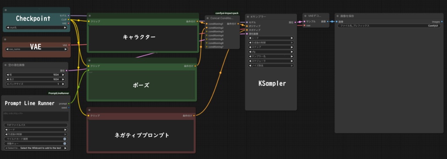447x159 pixels.
Task: Click the Checkpoint CLIP output socket
Action: tap(69, 20)
